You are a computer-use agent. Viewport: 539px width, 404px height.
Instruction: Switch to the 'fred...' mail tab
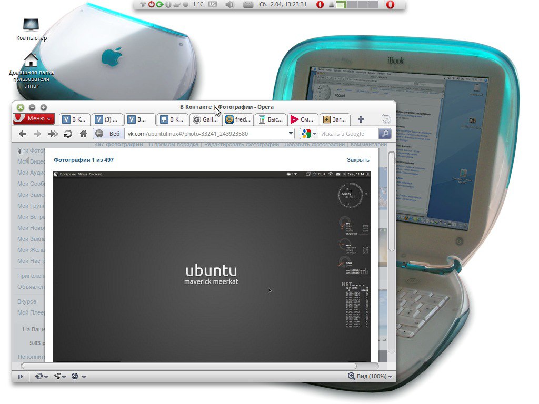pos(237,119)
